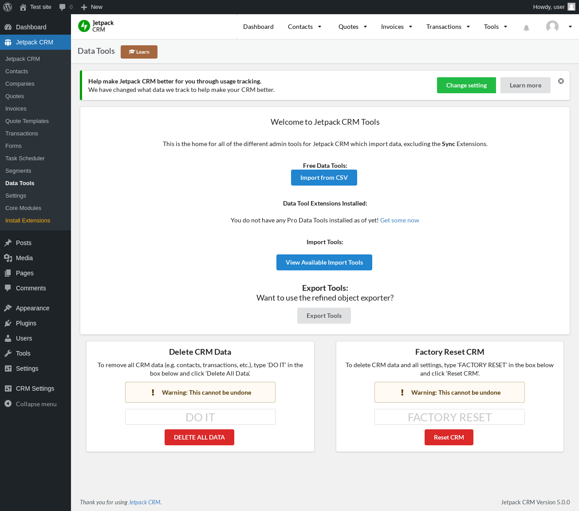This screenshot has width=579, height=511.
Task: Click the Learn more button
Action: [525, 85]
